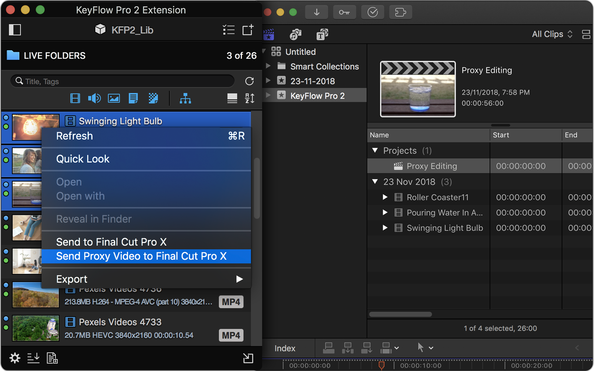
Task: Toggle blue status dot on Swinging Light Bulb
Action: [6, 118]
